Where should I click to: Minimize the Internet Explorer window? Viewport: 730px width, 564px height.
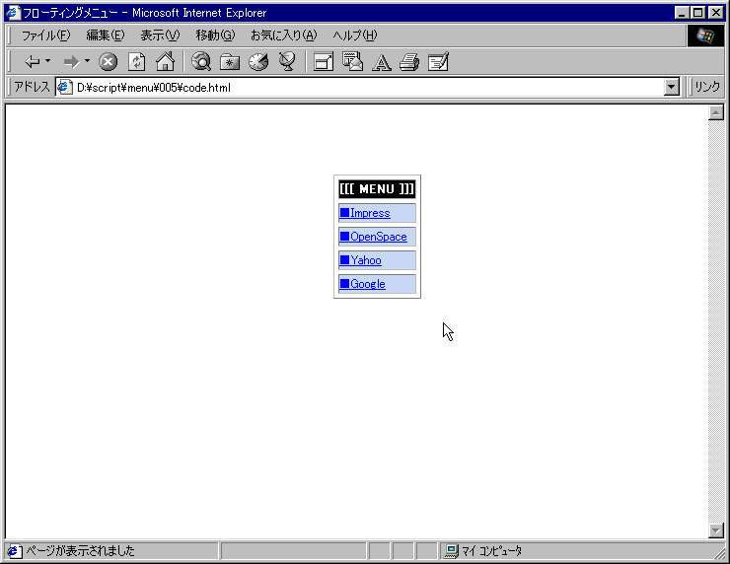682,13
